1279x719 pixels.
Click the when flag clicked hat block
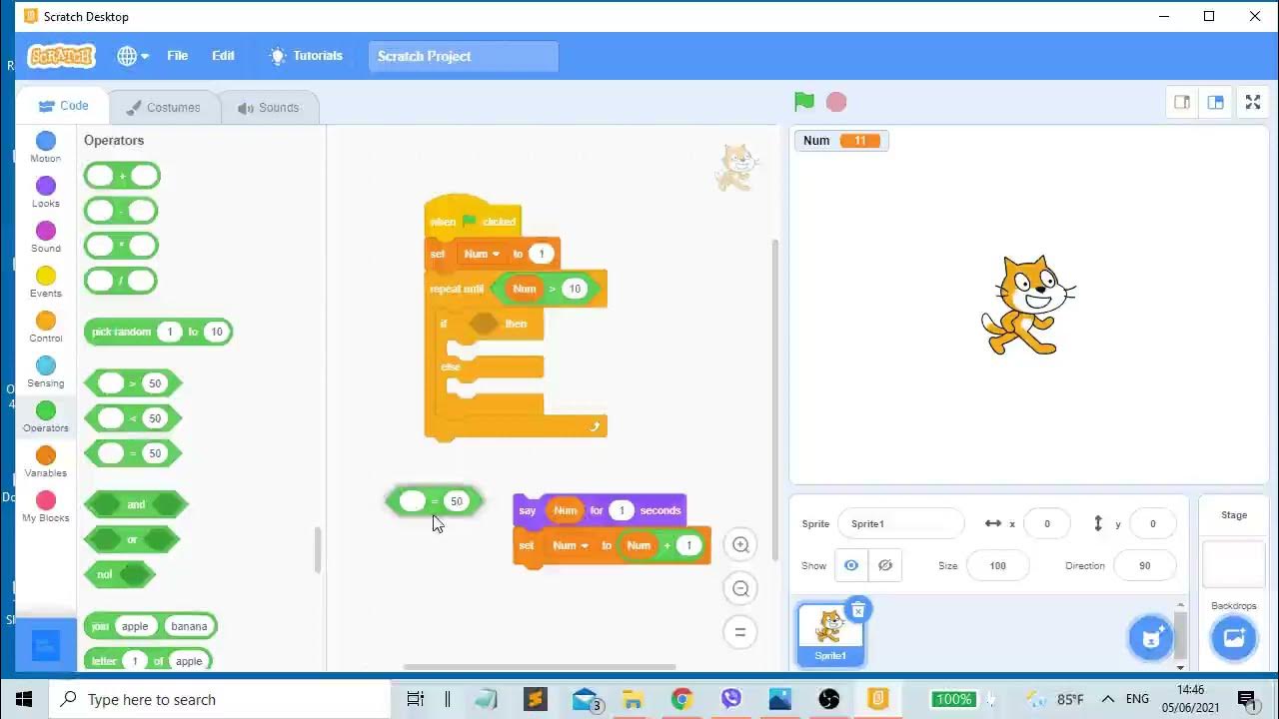(472, 220)
